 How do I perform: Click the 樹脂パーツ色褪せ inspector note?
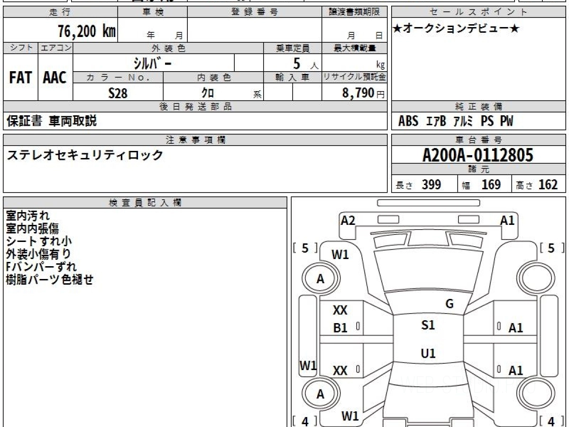coord(50,279)
